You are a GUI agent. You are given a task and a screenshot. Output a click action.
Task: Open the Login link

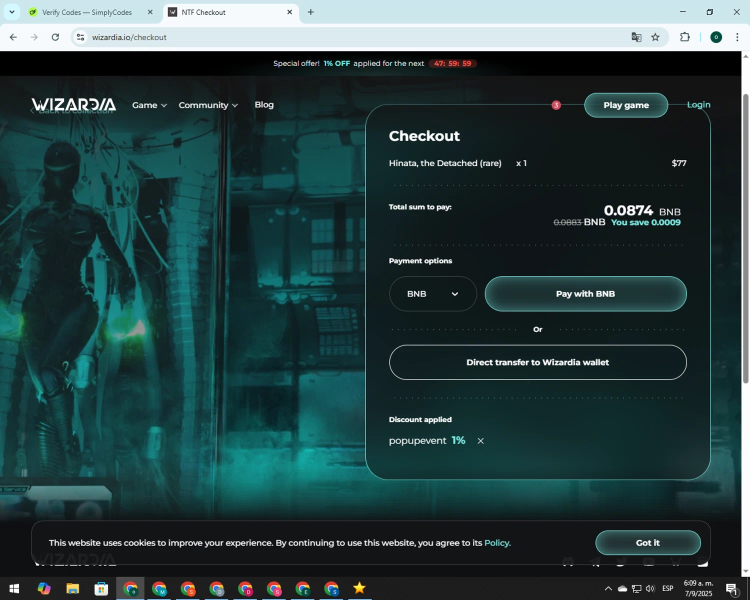pos(698,104)
